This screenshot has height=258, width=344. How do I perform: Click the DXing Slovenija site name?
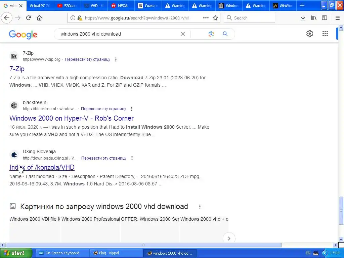(39, 152)
